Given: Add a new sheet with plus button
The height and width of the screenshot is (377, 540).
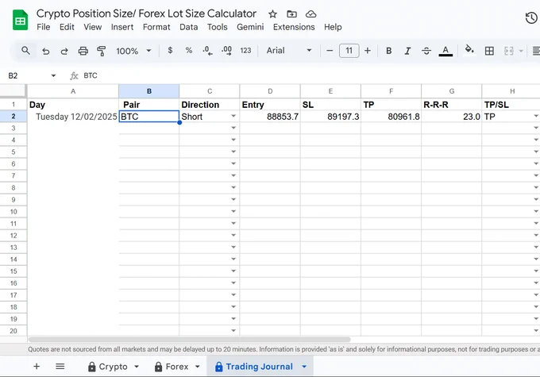Looking at the screenshot, I should click(37, 367).
